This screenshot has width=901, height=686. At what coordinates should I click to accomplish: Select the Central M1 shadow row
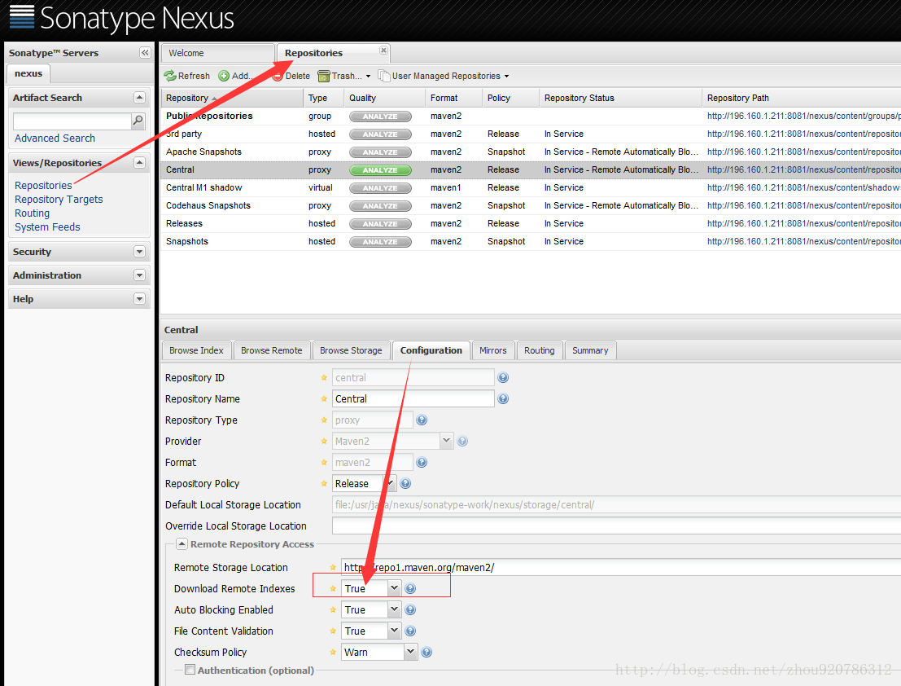(531, 187)
